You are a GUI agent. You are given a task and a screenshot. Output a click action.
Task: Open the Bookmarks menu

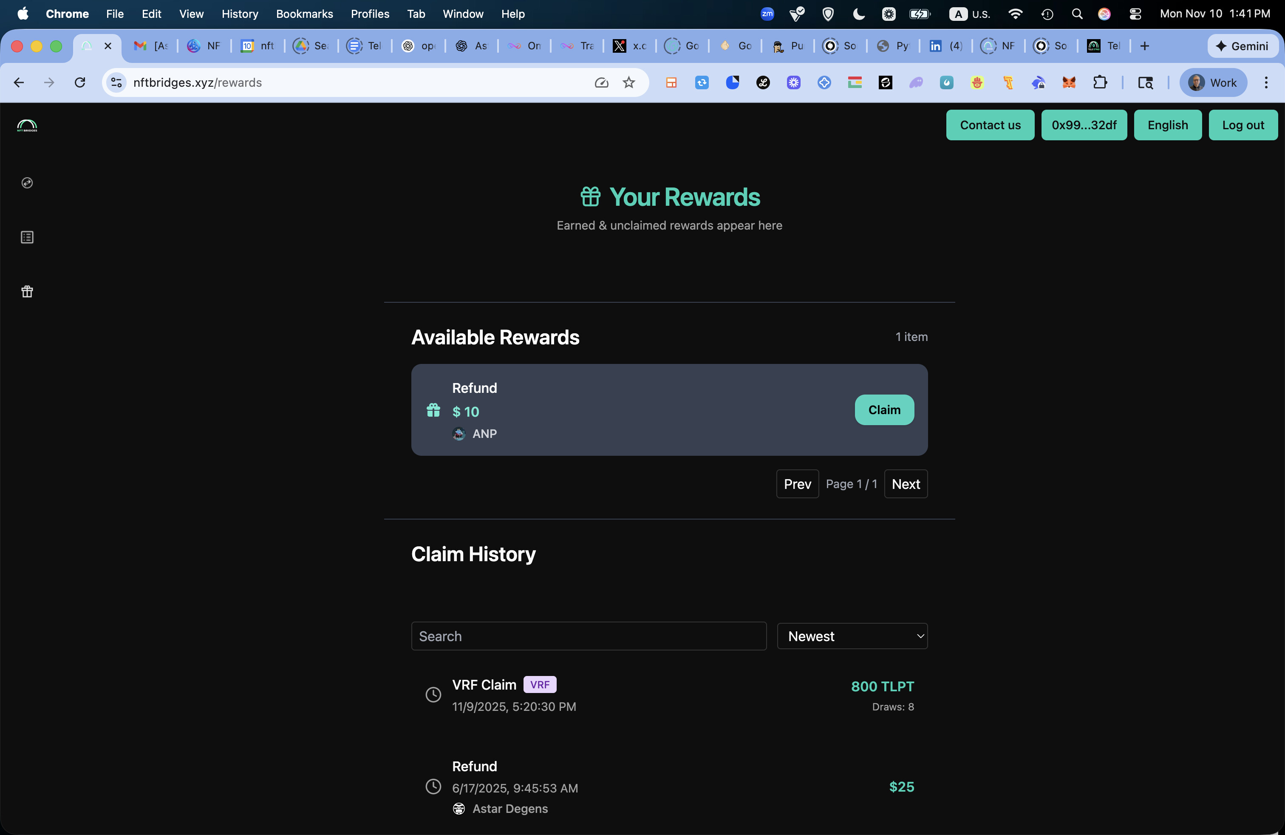point(304,14)
